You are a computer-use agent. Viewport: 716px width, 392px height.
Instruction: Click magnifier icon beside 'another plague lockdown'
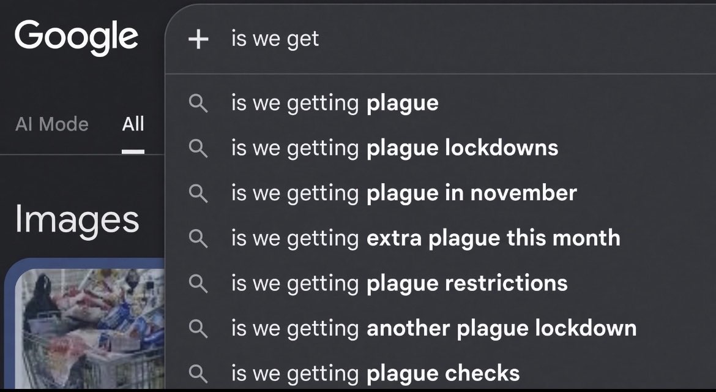[198, 328]
